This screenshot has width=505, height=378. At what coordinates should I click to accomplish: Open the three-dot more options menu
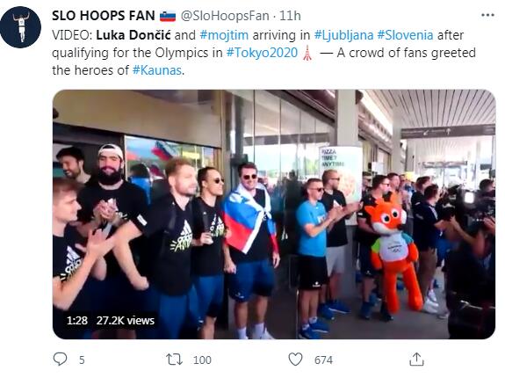pyautogui.click(x=487, y=15)
